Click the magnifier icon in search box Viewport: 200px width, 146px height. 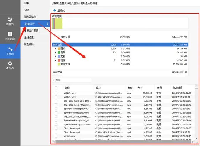click(54, 80)
